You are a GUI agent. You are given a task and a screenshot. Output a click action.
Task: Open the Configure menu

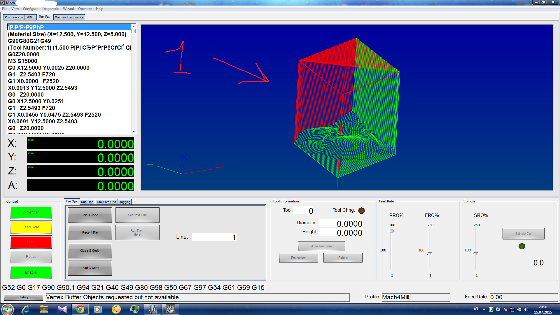coord(30,9)
